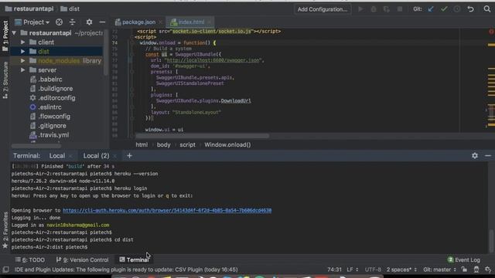Click the body breadcrumb
Viewport: 495px width, 278px height.
(x=163, y=144)
